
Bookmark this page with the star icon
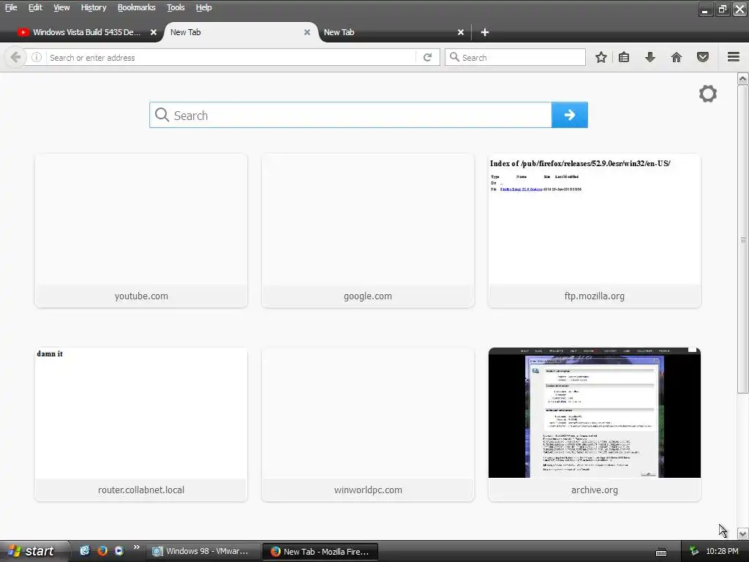point(601,57)
